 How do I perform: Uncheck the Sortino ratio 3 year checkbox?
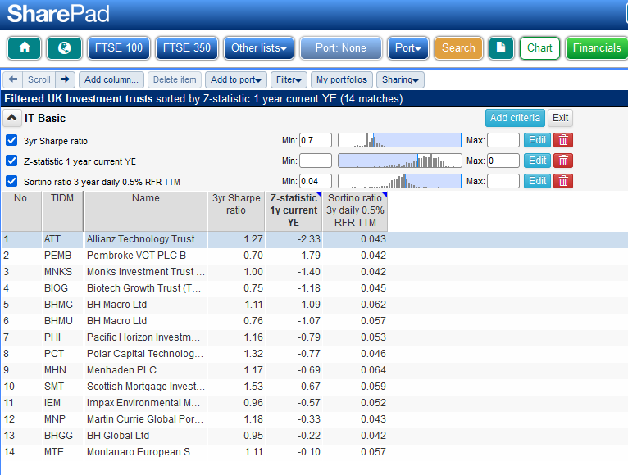11,181
